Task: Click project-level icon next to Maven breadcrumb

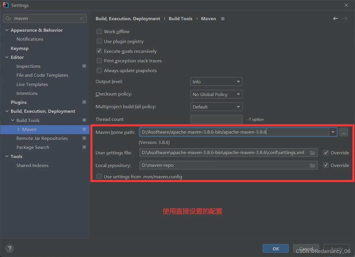Action: click(223, 19)
